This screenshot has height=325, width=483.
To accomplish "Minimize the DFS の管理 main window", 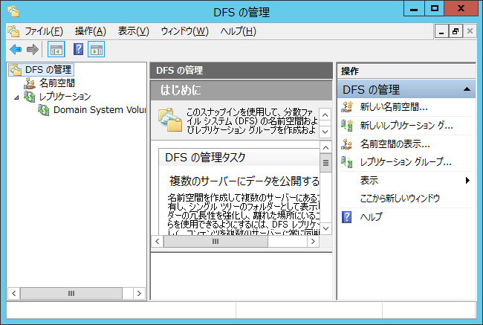I will 414,9.
